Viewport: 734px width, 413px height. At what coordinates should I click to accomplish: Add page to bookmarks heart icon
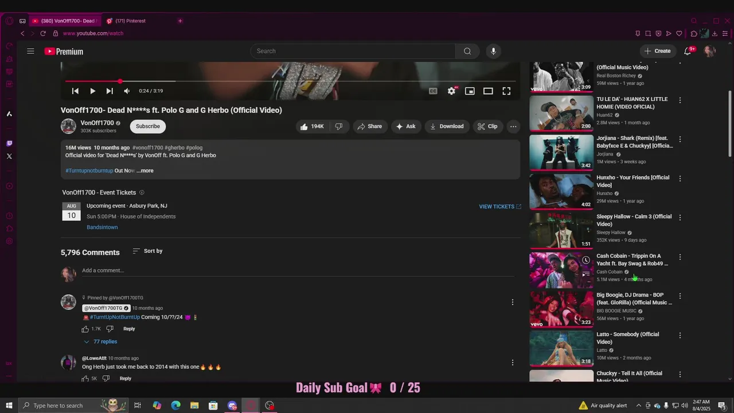tap(679, 33)
